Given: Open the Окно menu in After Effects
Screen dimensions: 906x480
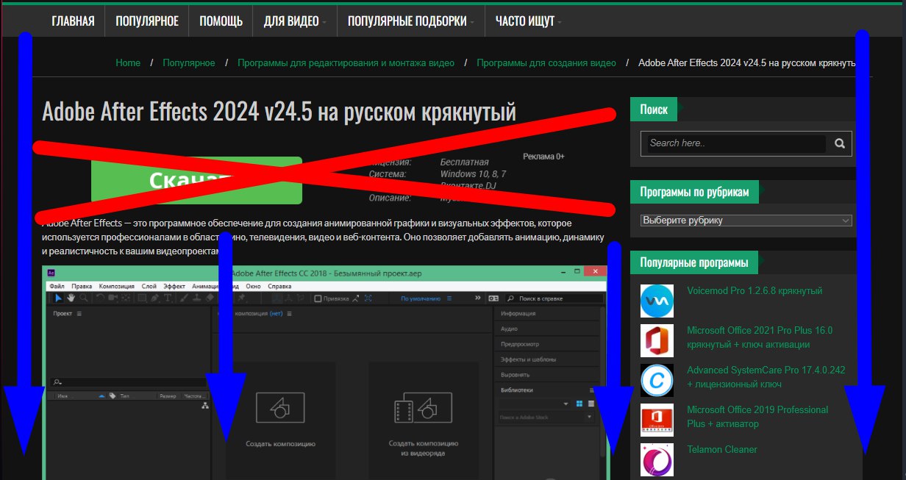Looking at the screenshot, I should coord(252,286).
